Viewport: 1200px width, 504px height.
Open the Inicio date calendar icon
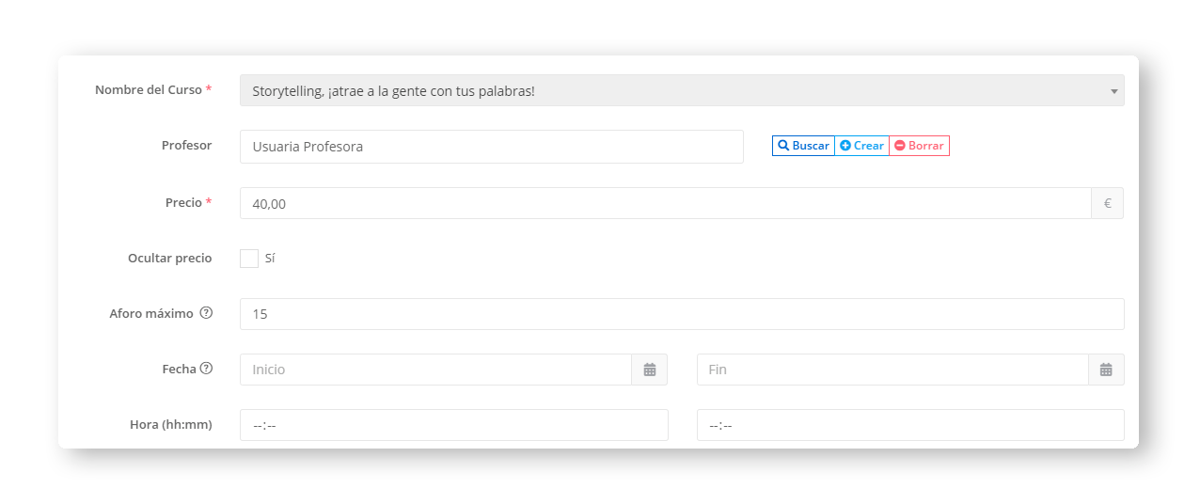click(649, 370)
